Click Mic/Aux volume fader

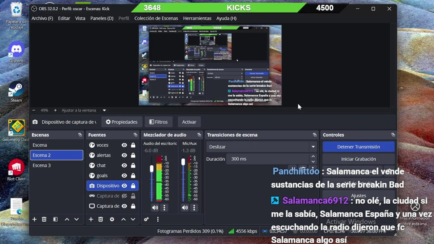coord(183,162)
